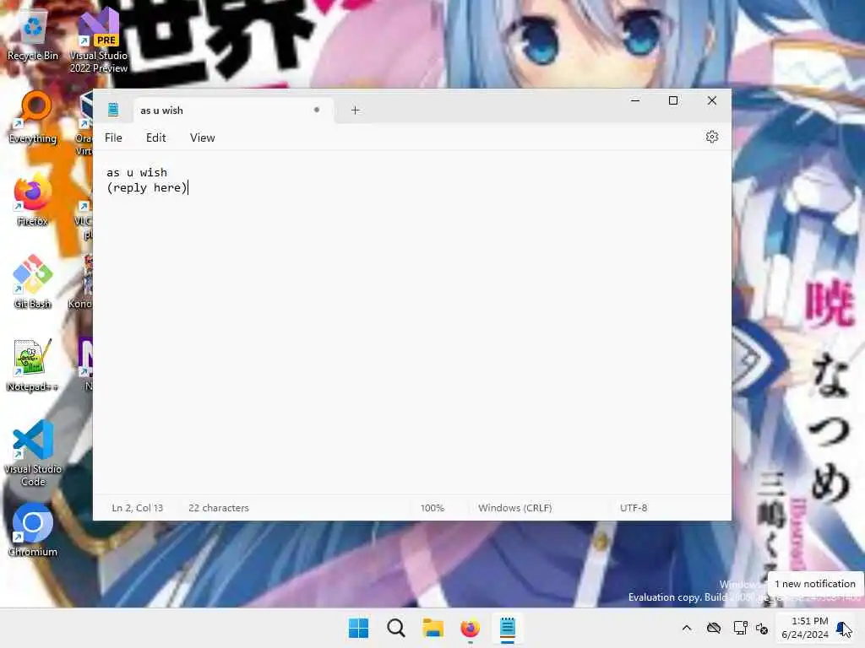This screenshot has height=648, width=865.
Task: Click Notepad taskbar icon
Action: (508, 628)
